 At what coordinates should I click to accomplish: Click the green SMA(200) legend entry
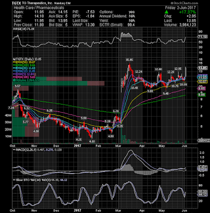coord(24,65)
